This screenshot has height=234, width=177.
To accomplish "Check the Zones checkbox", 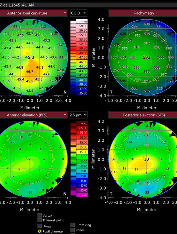I will [x=73, y=230].
